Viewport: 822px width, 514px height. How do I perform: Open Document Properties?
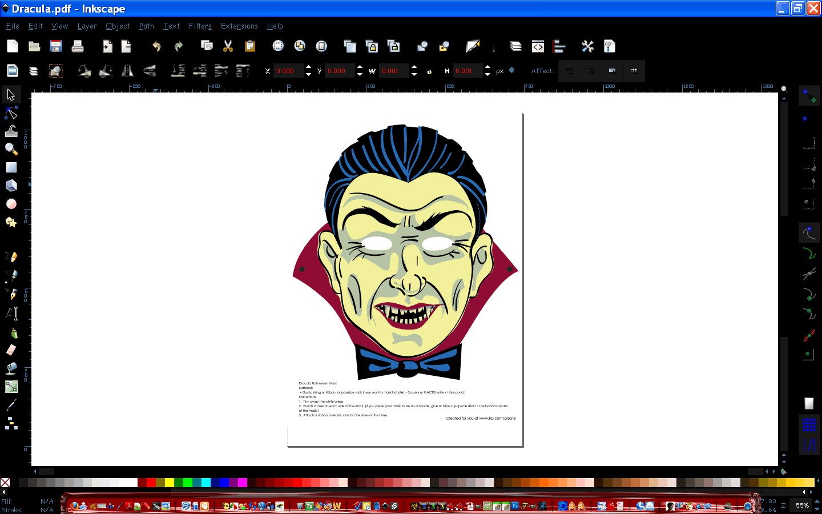click(610, 46)
